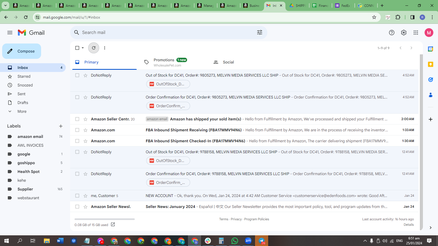Open the OutOfStock PDF attachment in Order 9805273
Viewport: 438px width, 246px height.
(x=168, y=84)
